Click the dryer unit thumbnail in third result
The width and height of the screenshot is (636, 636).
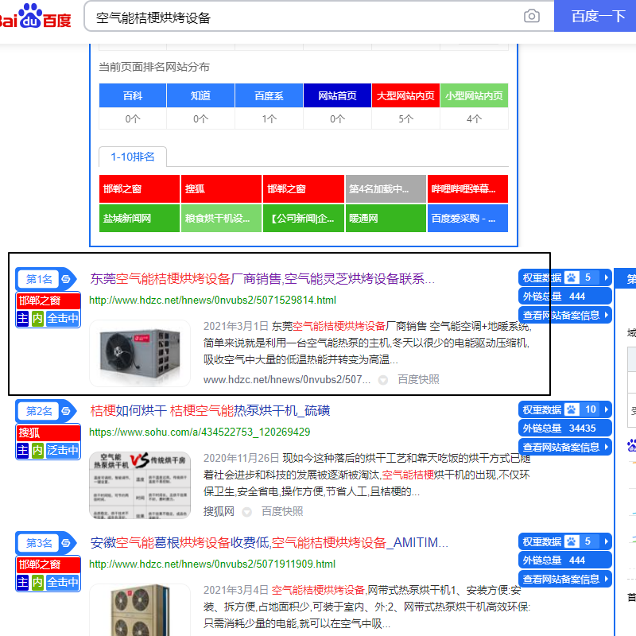point(140,610)
